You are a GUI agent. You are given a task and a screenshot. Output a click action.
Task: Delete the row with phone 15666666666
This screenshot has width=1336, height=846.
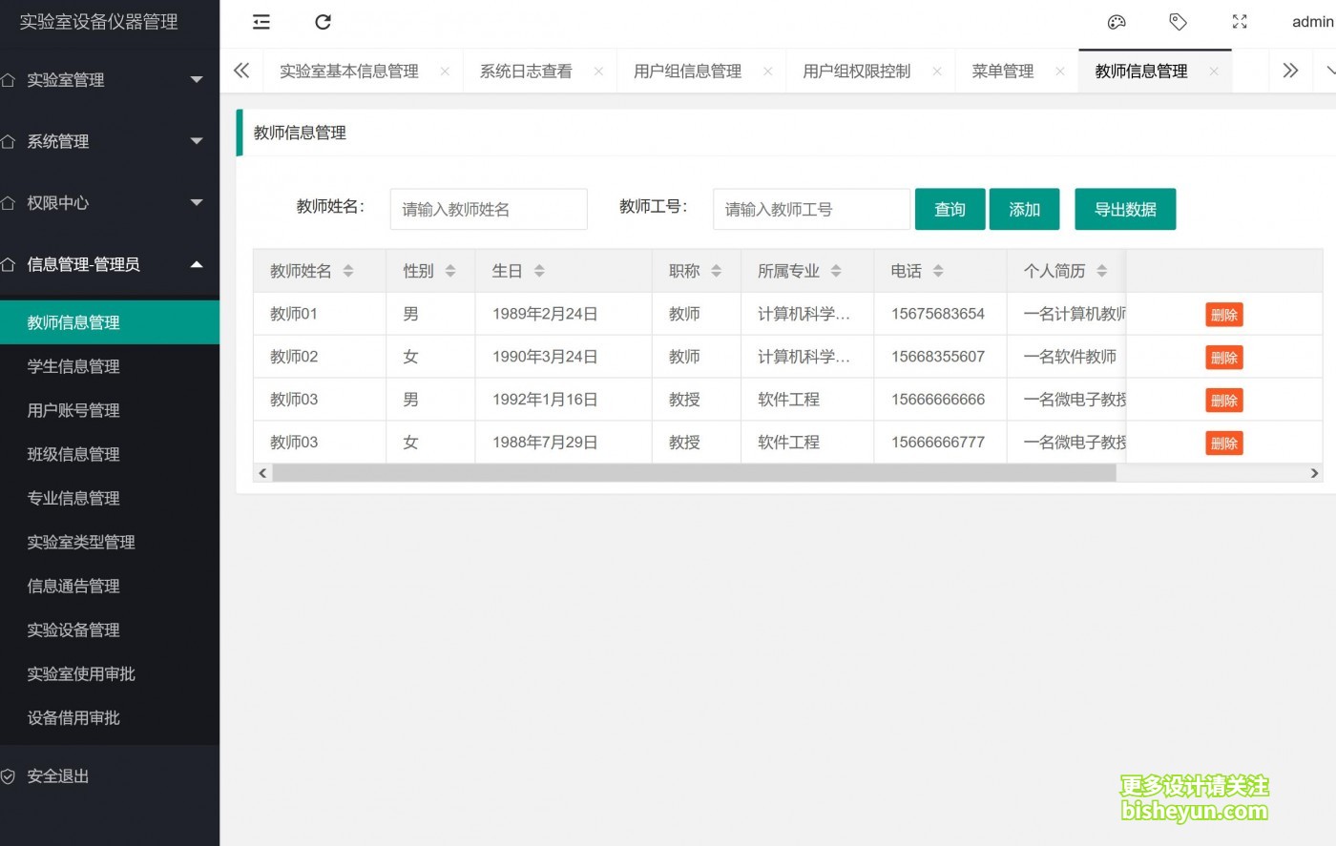pyautogui.click(x=1224, y=401)
